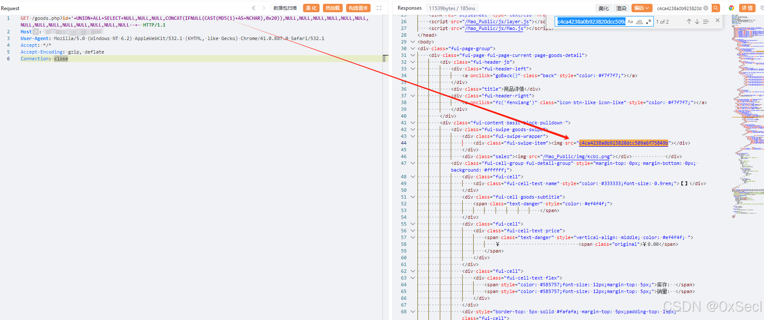This screenshot has height=320, width=764.
Task: Click request line number 6
Action: (8, 59)
